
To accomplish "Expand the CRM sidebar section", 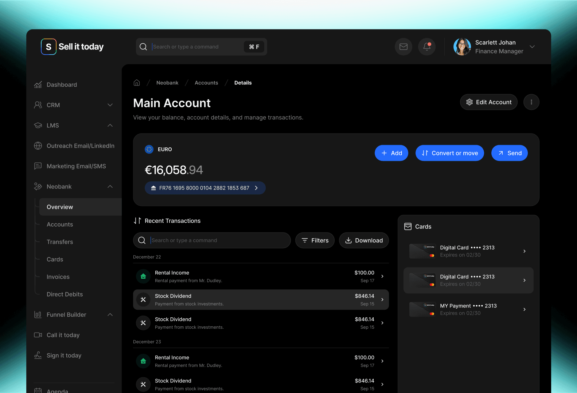I will coord(110,105).
